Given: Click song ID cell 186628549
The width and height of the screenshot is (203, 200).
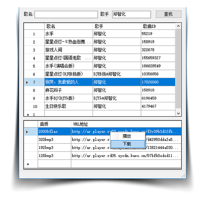Looking at the screenshot, I should pyautogui.click(x=158, y=66).
